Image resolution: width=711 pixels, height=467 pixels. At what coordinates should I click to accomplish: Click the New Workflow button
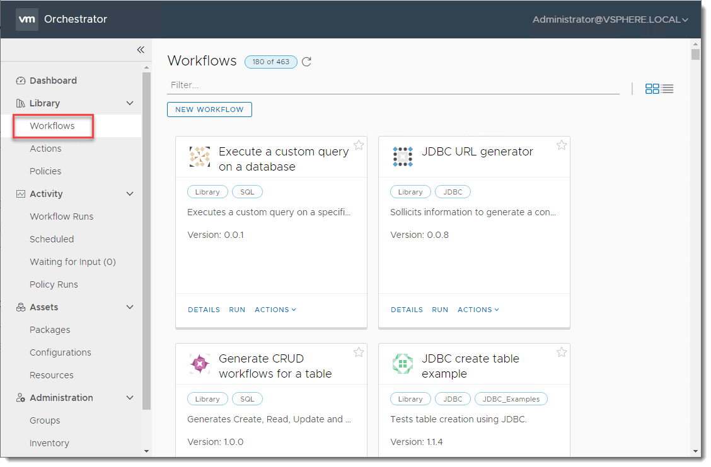coord(209,110)
